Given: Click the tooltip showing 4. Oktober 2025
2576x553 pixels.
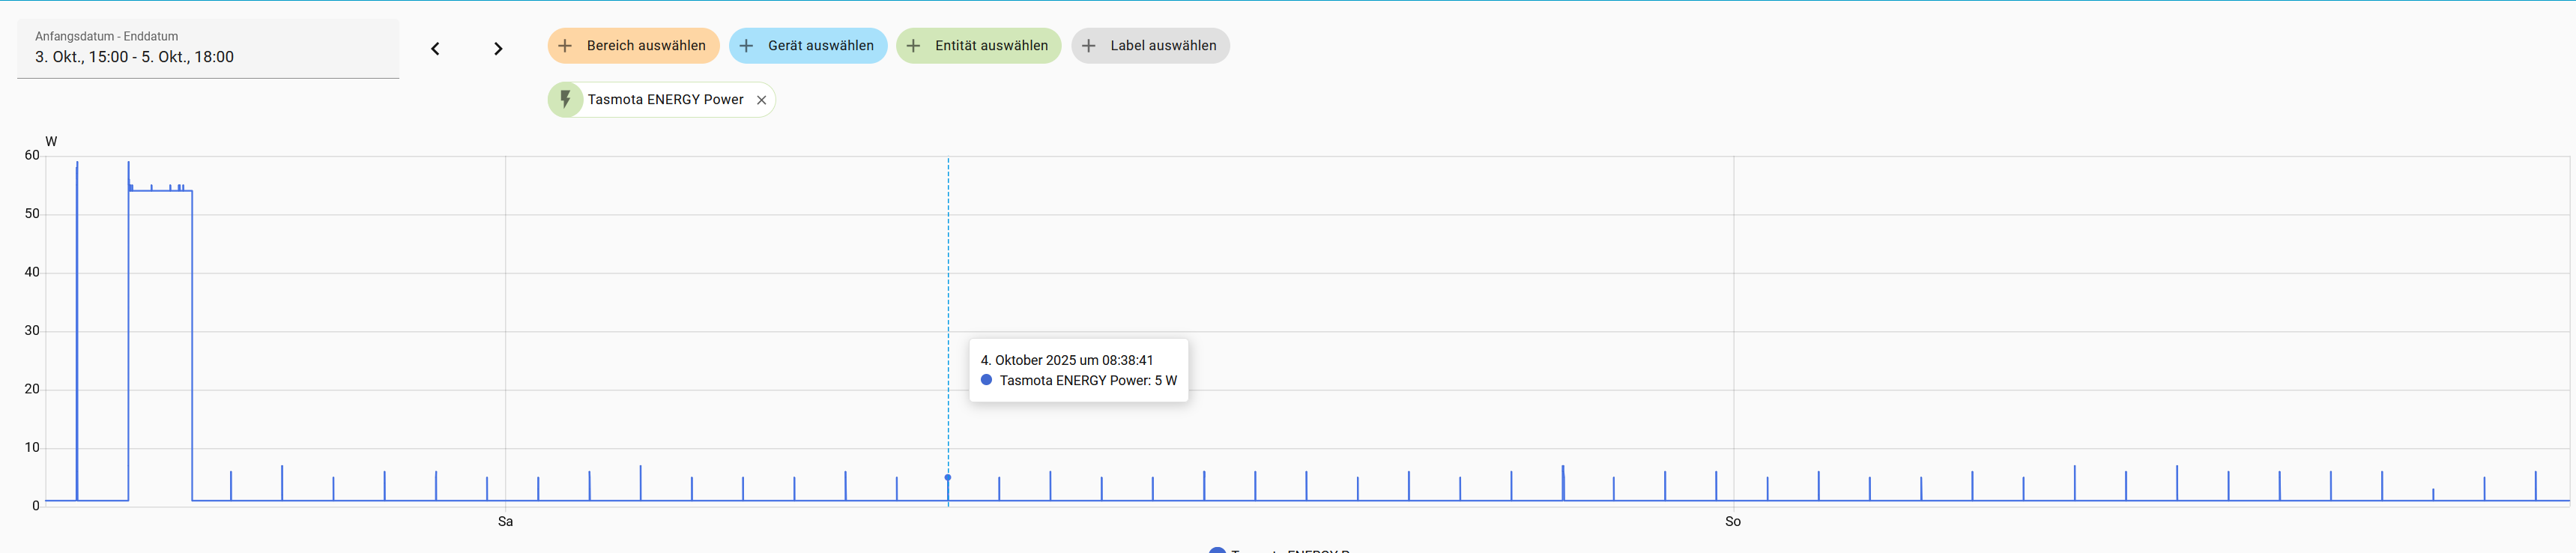Looking at the screenshot, I should tap(1078, 370).
